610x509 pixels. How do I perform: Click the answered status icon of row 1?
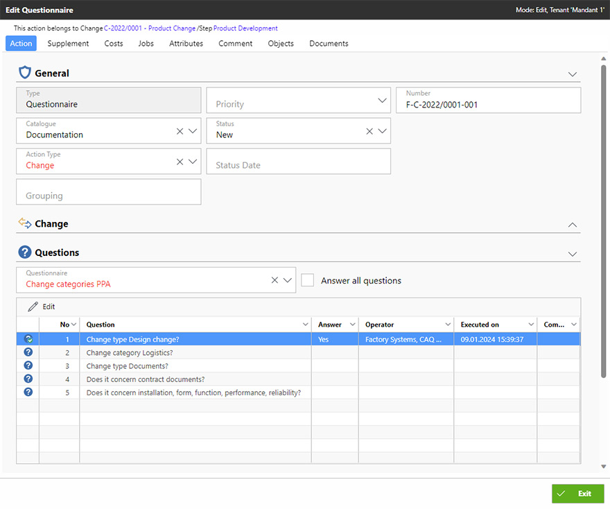(x=28, y=339)
